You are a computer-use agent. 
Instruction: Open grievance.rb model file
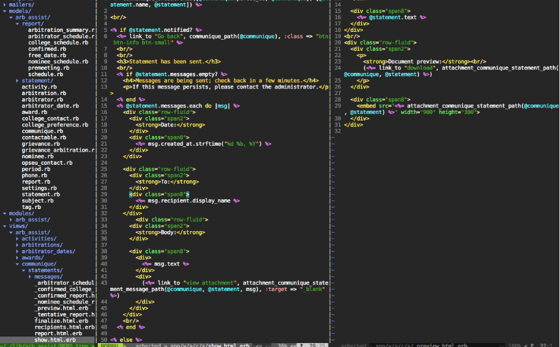[40, 144]
